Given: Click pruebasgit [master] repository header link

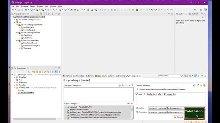Looking at the screenshot, I should [79, 80].
